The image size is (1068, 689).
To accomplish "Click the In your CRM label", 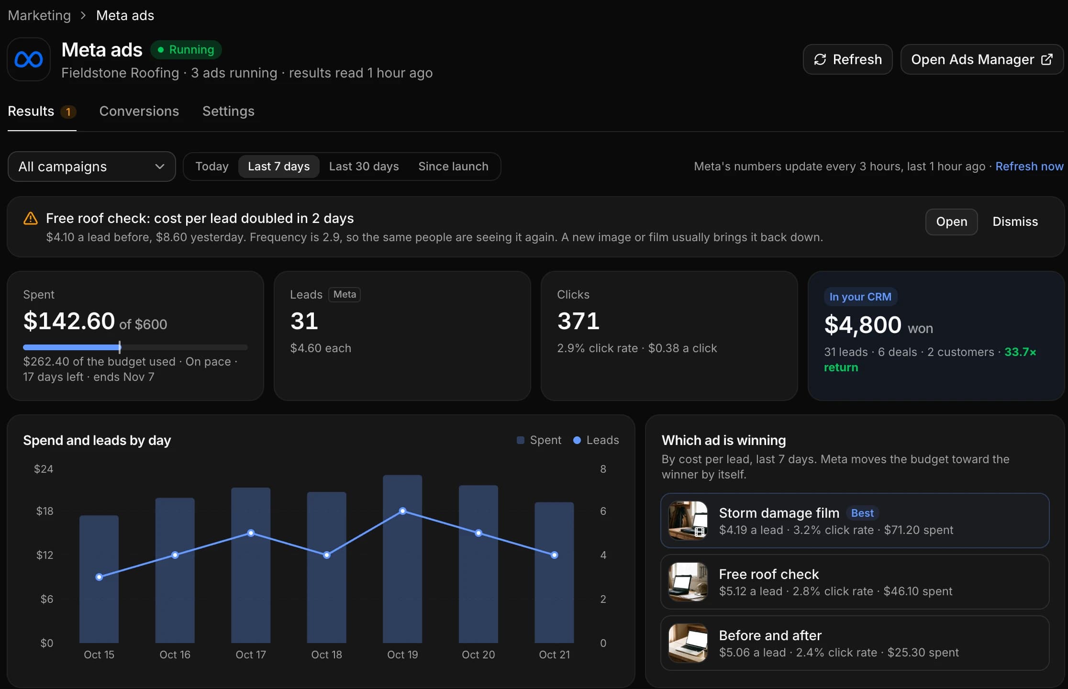I will pyautogui.click(x=860, y=297).
